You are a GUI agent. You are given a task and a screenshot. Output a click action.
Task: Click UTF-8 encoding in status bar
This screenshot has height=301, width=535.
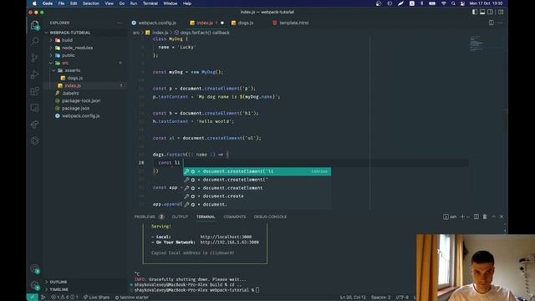click(x=402, y=298)
